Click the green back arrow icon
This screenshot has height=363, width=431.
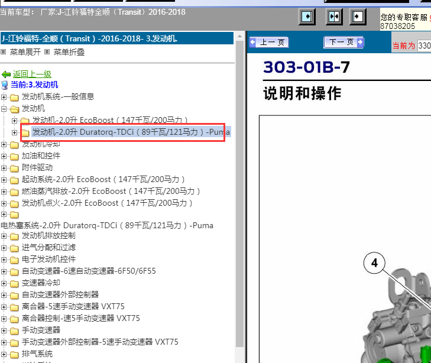coord(6,74)
